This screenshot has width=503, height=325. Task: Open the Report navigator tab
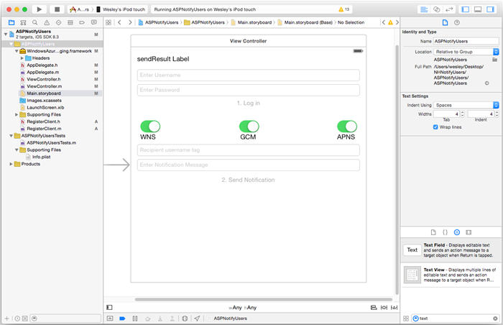[x=93, y=22]
